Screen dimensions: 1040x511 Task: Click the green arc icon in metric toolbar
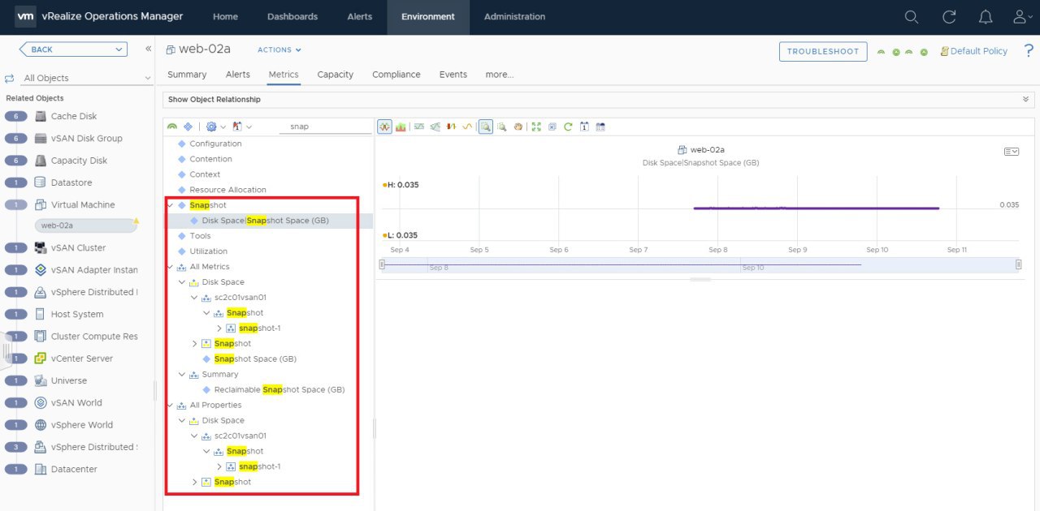point(172,127)
